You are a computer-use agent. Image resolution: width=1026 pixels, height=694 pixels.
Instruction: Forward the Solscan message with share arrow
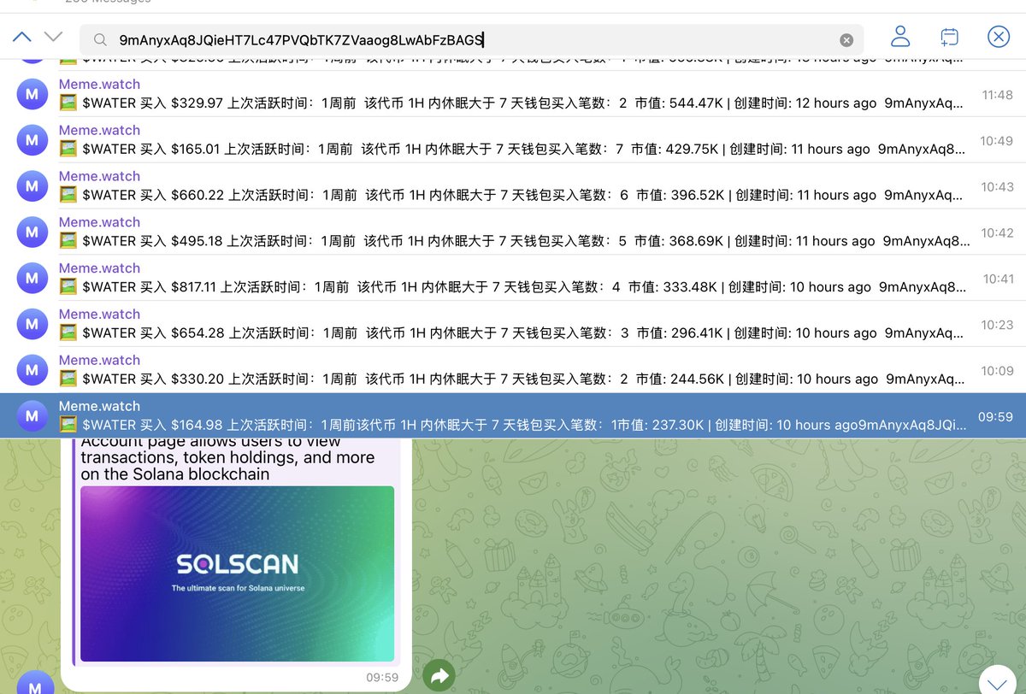(439, 677)
